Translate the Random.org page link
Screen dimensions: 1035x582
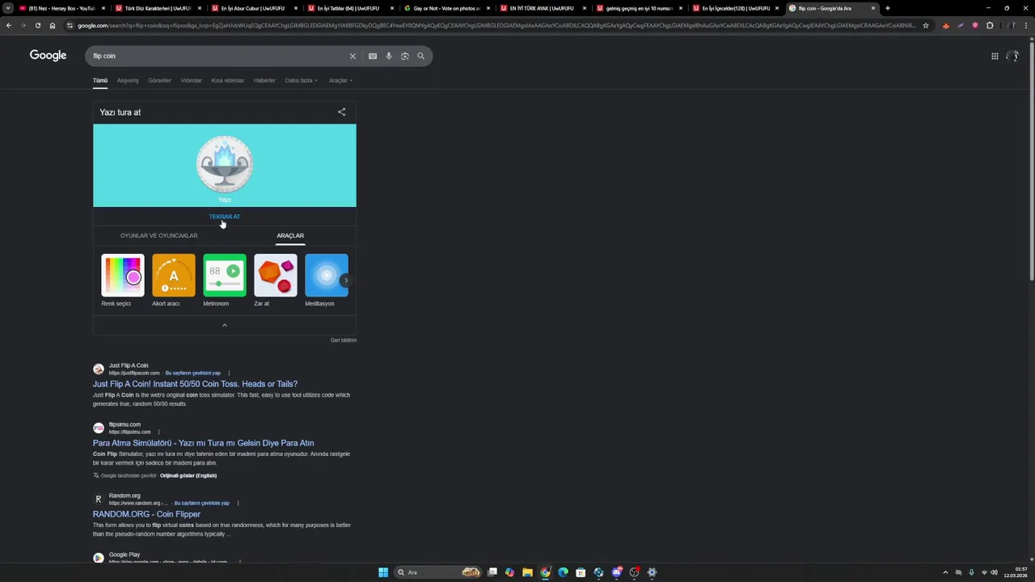(x=201, y=503)
